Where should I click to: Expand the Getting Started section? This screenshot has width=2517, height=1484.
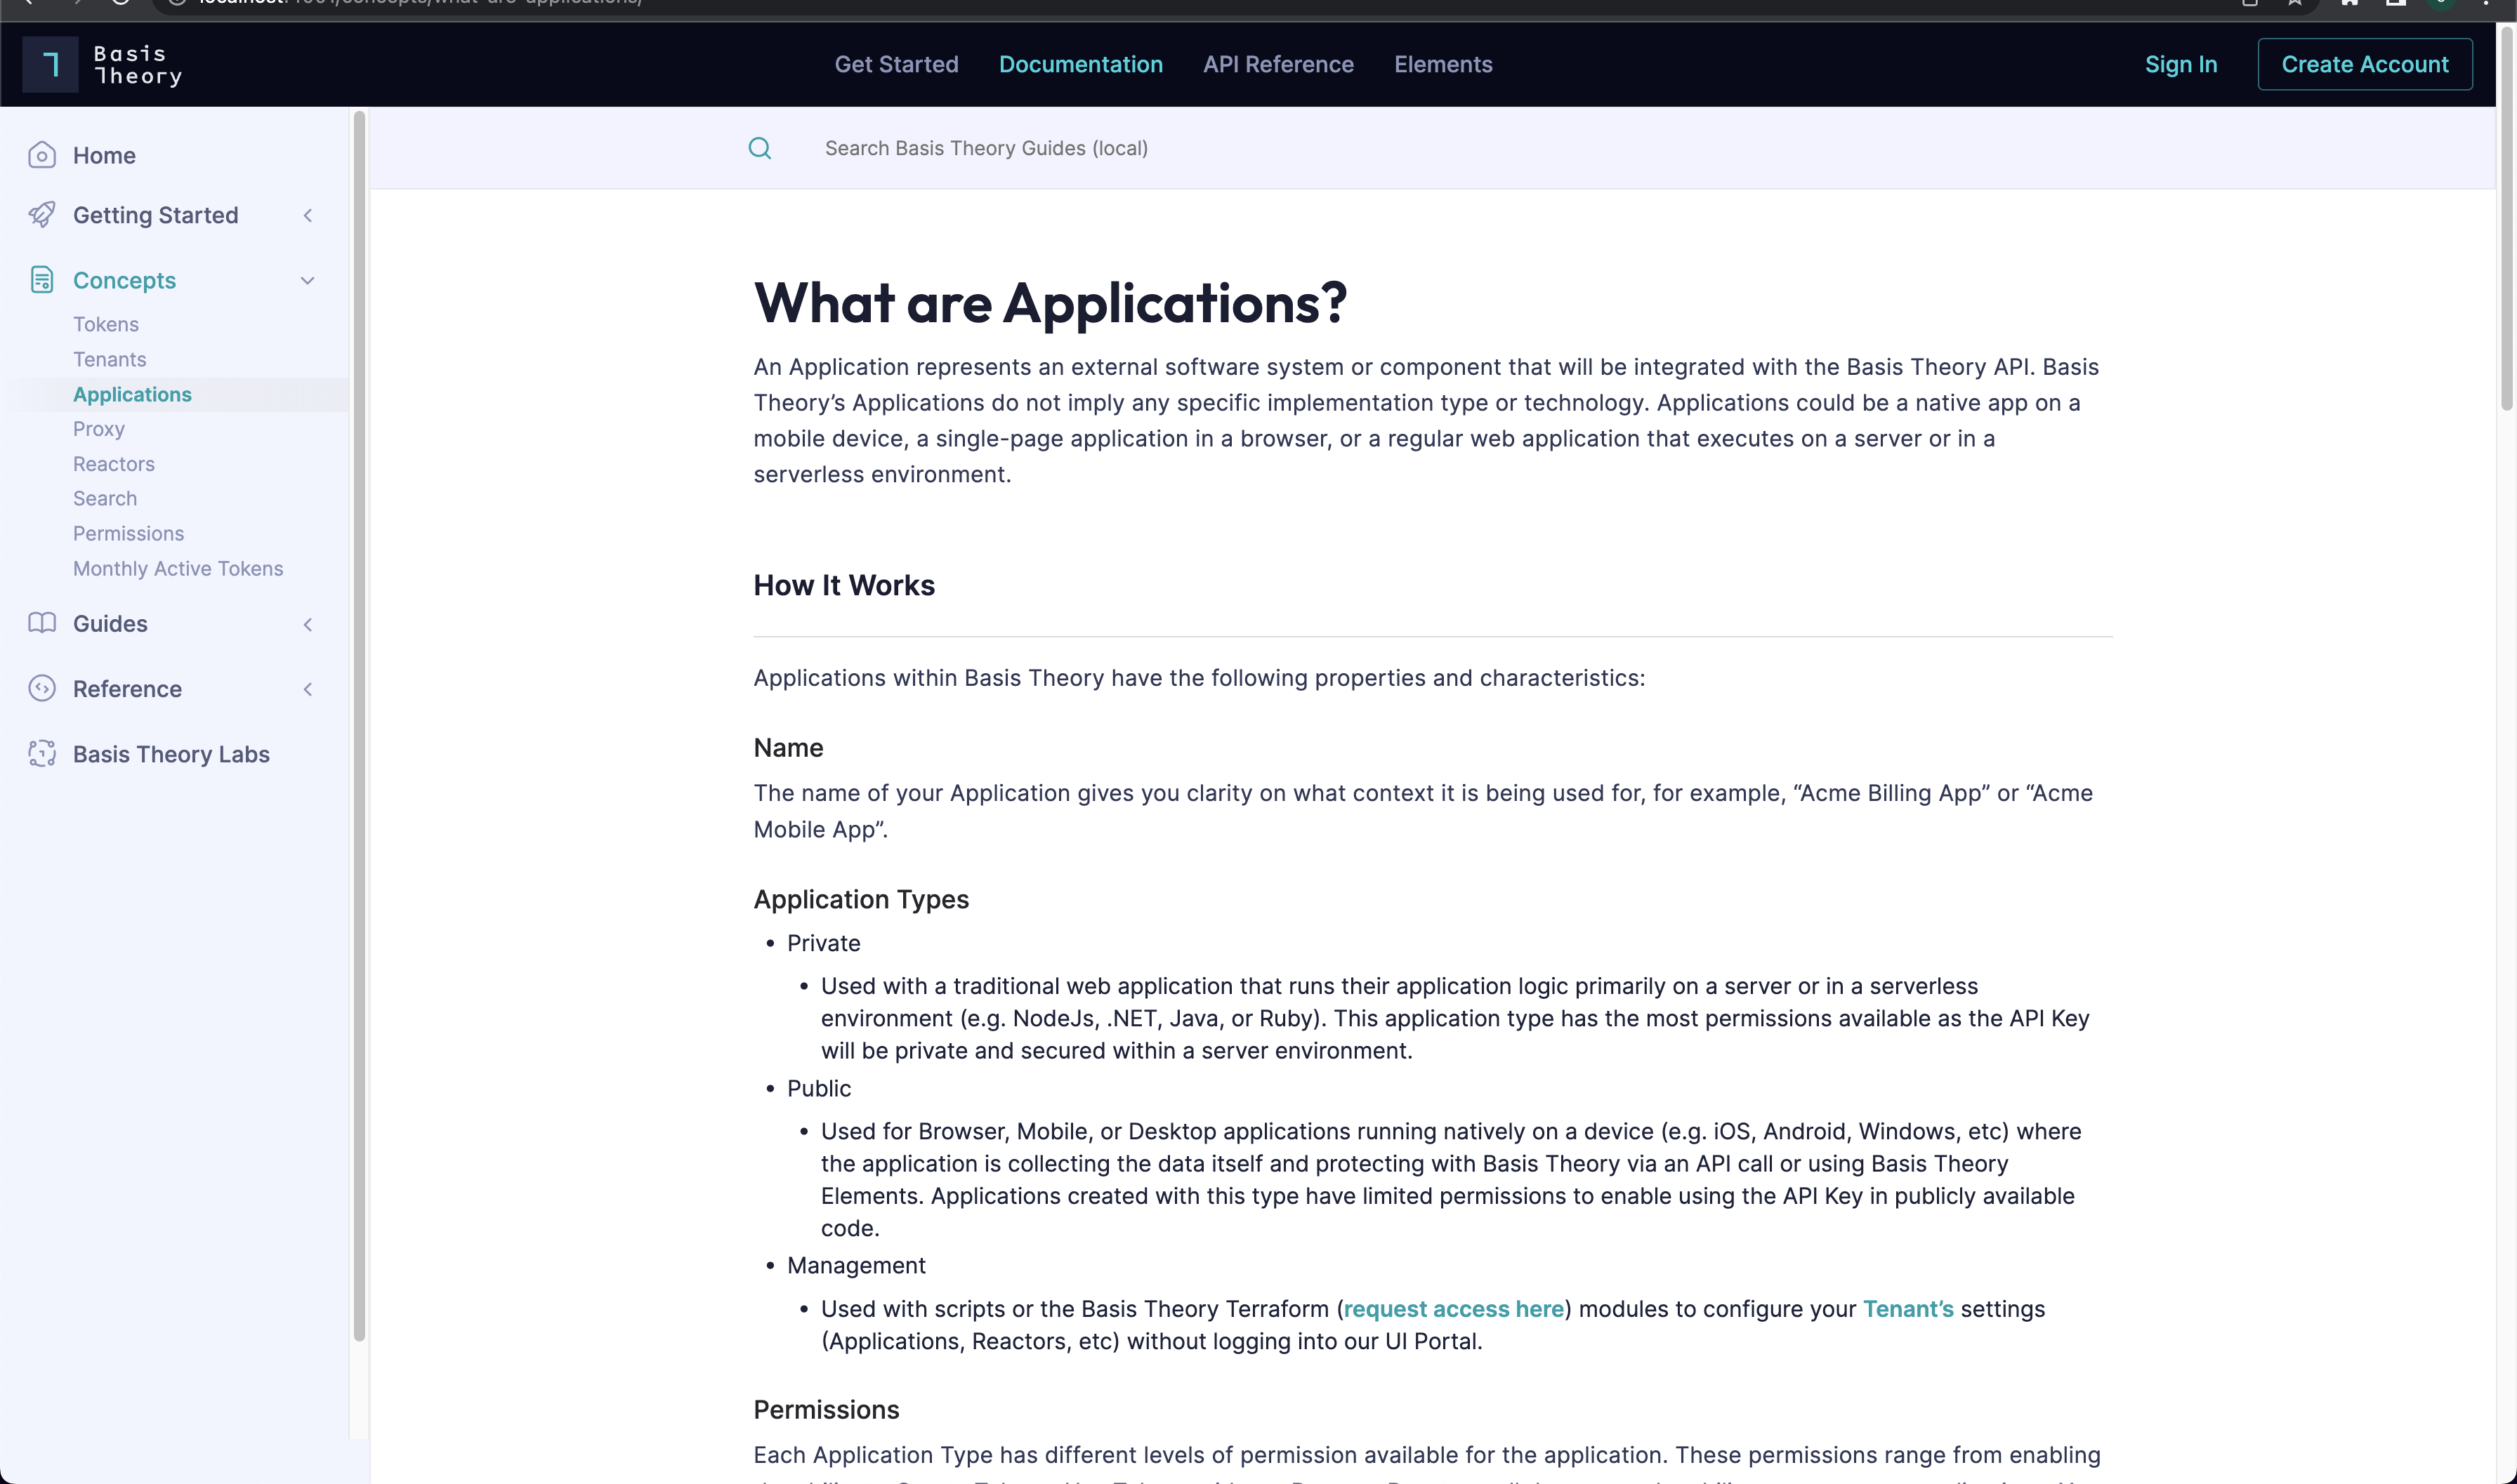307,215
